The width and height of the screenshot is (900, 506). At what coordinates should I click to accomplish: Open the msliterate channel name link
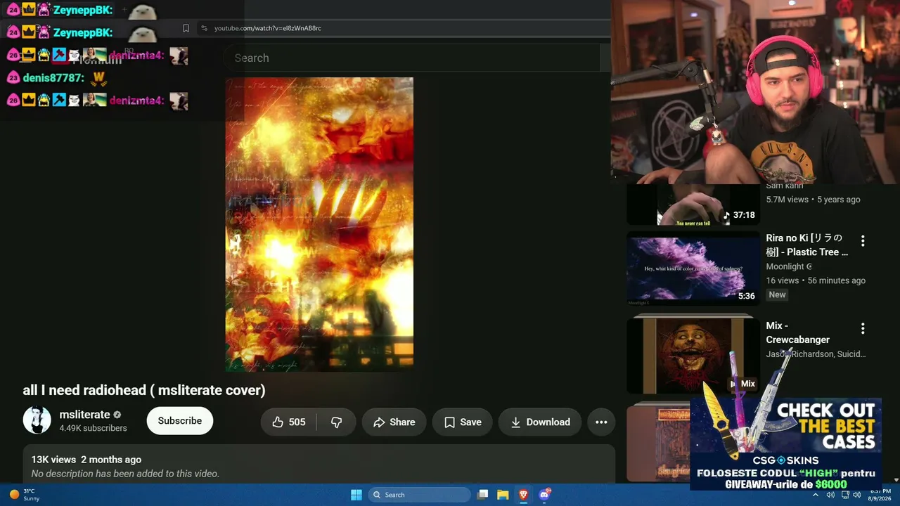tap(84, 415)
